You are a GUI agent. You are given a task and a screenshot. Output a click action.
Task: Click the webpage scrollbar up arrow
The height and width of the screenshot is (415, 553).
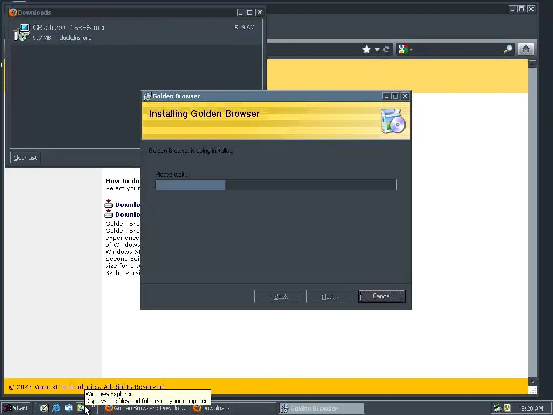point(532,64)
